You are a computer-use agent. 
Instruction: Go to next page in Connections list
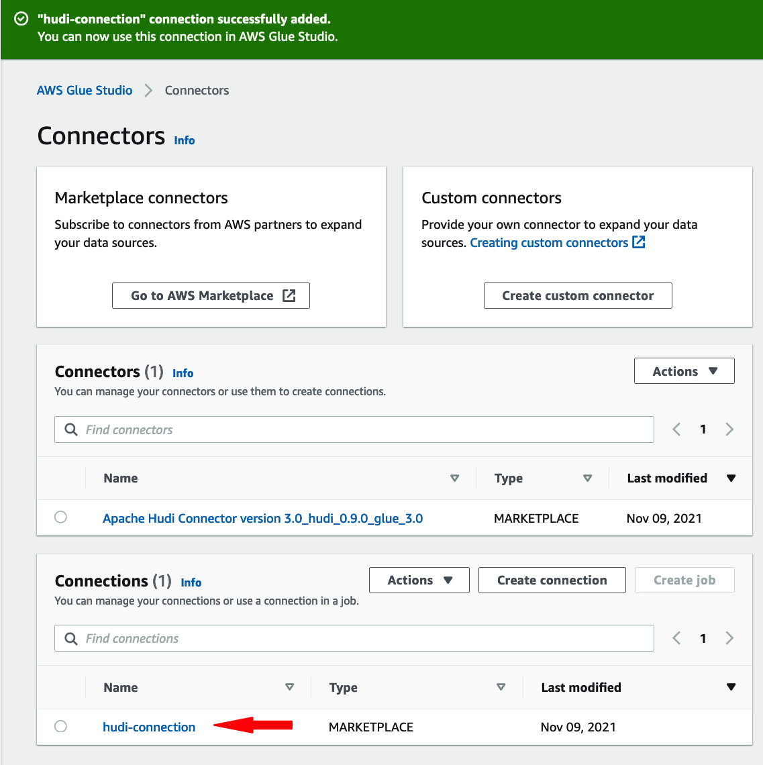point(729,638)
